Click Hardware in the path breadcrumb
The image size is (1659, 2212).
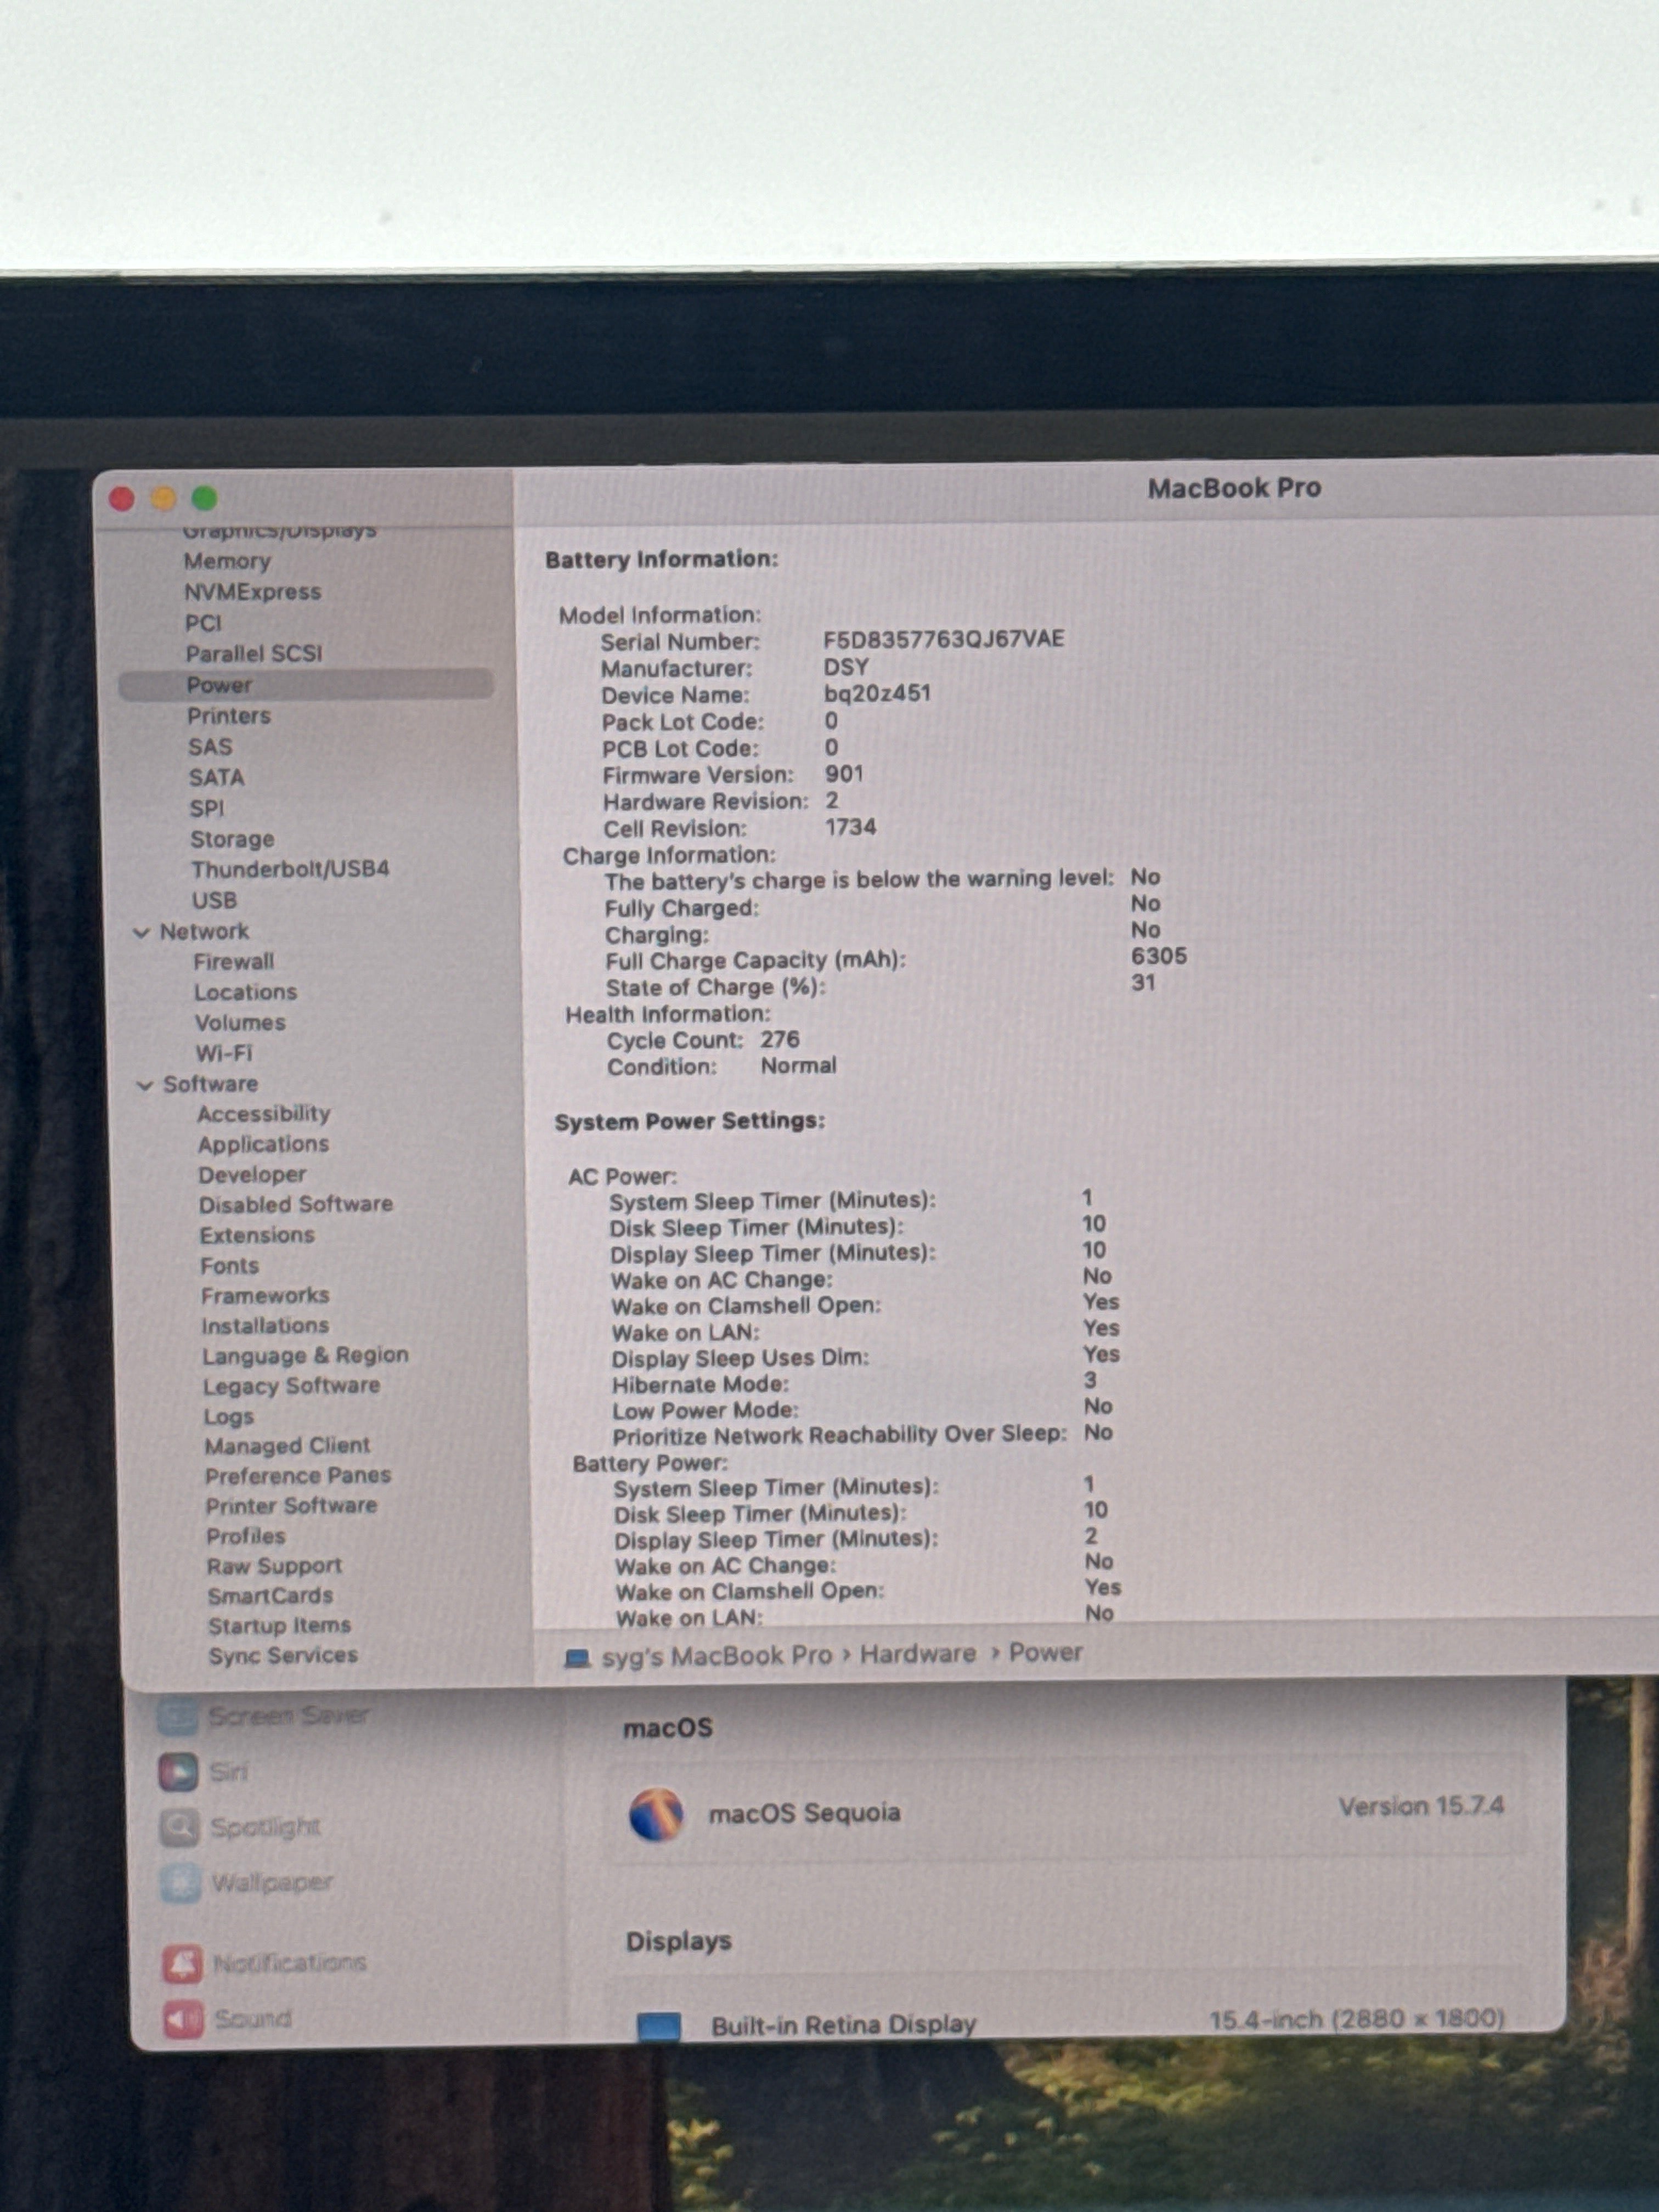pyautogui.click(x=917, y=1654)
